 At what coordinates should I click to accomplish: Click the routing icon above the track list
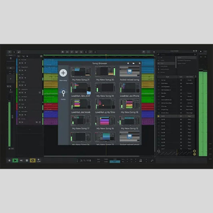[23, 56]
